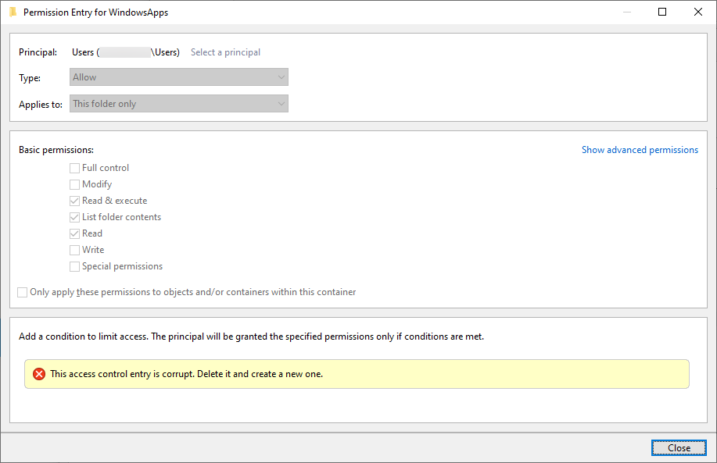Toggle the Write permission checkbox
The image size is (717, 463).
(74, 250)
